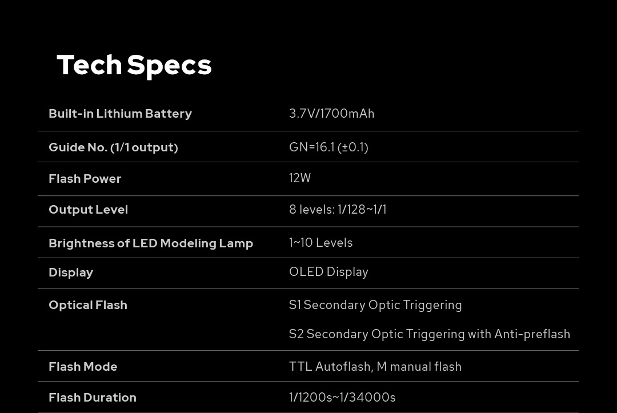This screenshot has width=617, height=413.
Task: Click the 3.7V/1700mAh battery value
Action: point(331,114)
